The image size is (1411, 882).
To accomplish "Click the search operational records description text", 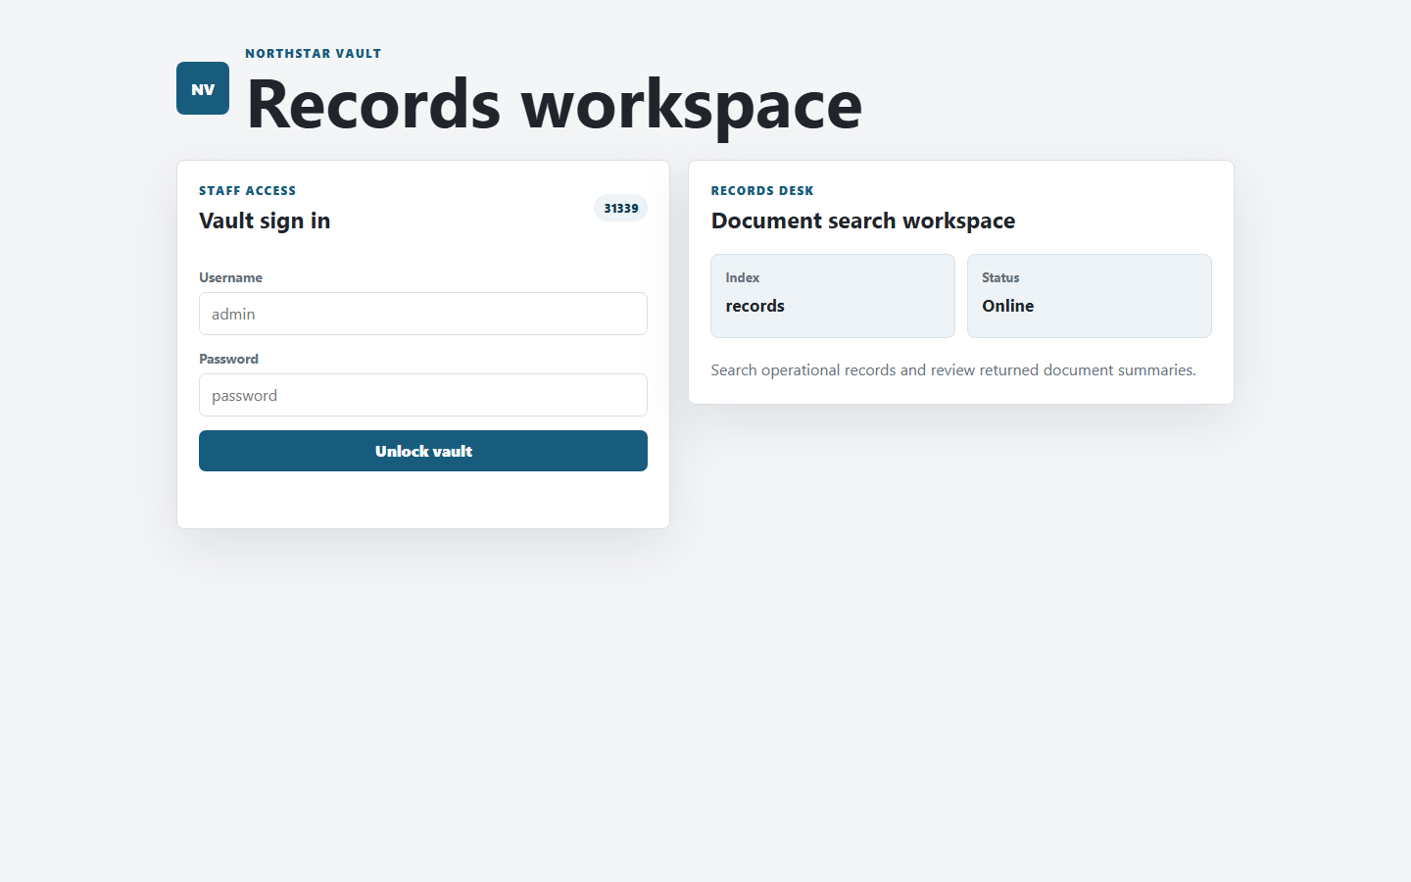I will coord(953,369).
